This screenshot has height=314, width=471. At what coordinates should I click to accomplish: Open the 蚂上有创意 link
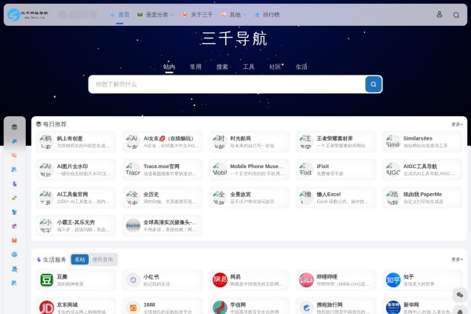point(70,138)
